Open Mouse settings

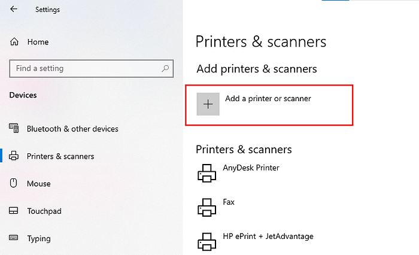tap(38, 184)
